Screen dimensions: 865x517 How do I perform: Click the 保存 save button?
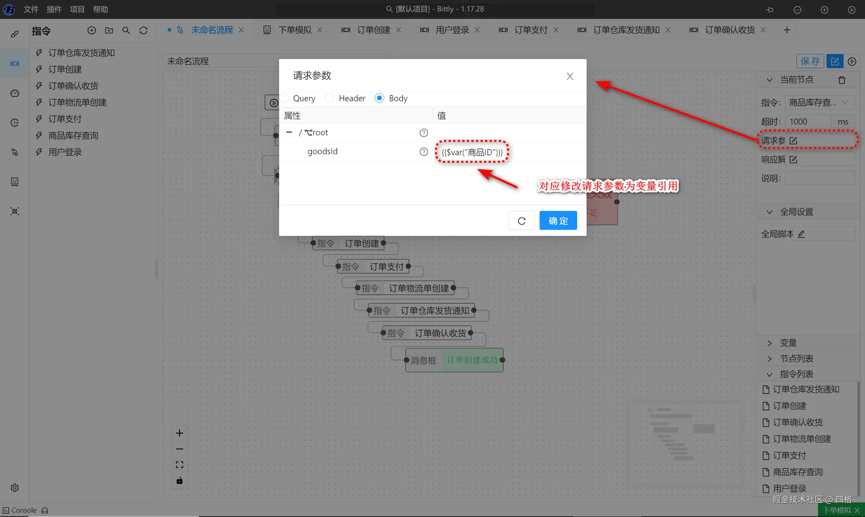point(810,61)
